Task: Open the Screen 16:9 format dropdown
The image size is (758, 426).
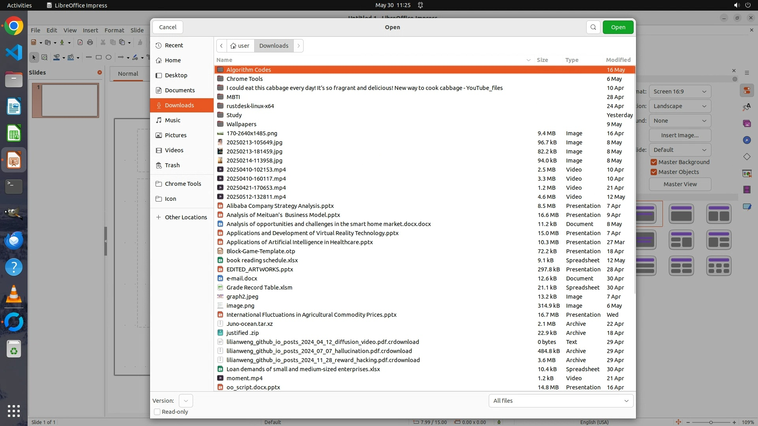Action: (679, 92)
